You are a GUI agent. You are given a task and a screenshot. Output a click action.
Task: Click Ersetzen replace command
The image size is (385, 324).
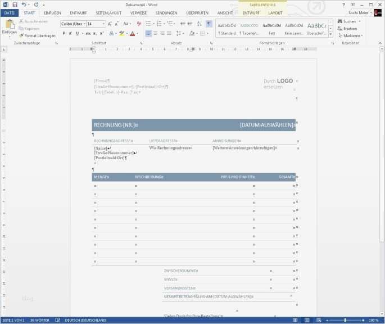pos(347,29)
